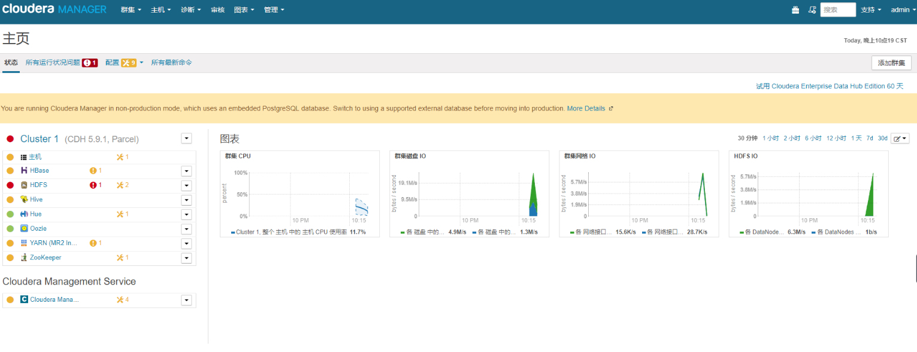Click the red health issues badge in tabs
The height and width of the screenshot is (352, 917).
[x=90, y=63]
